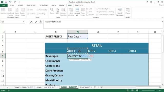This screenshot has height=92, width=164.
Task: Click Synchronous Scrolling
Action: pyautogui.click(x=105, y=12)
